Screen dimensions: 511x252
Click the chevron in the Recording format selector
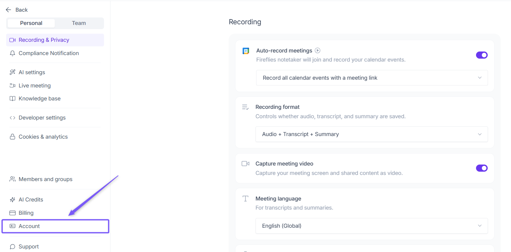point(480,134)
